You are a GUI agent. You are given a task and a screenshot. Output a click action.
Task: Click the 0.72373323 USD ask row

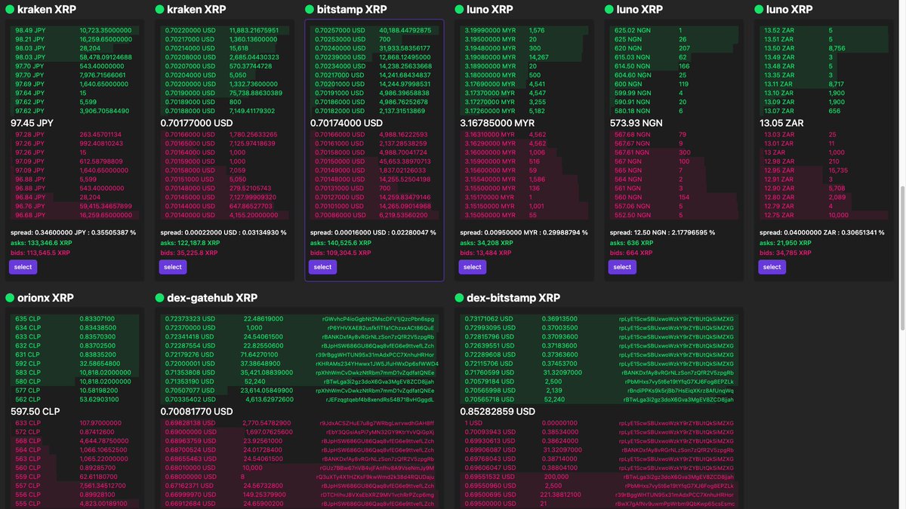(298, 319)
